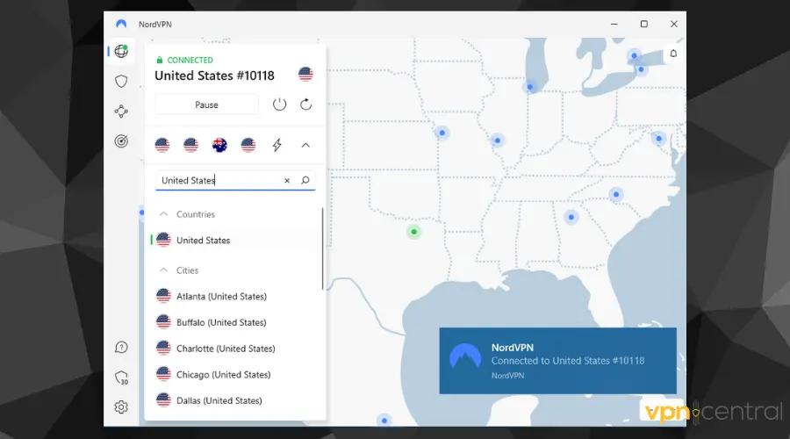Open the 30-day shield icon in sidebar
The height and width of the screenshot is (439, 790).
pos(121,378)
